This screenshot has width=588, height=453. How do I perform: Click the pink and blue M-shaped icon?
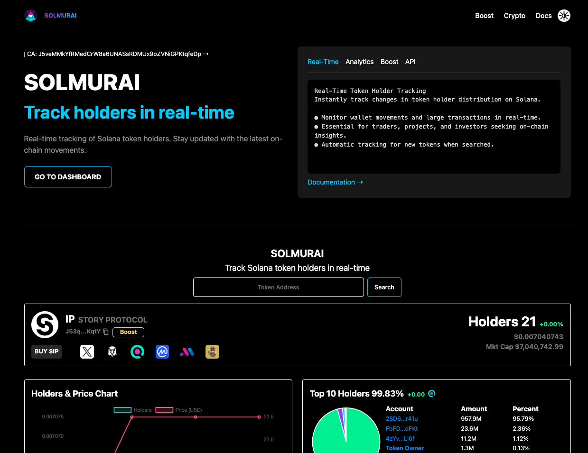click(187, 351)
